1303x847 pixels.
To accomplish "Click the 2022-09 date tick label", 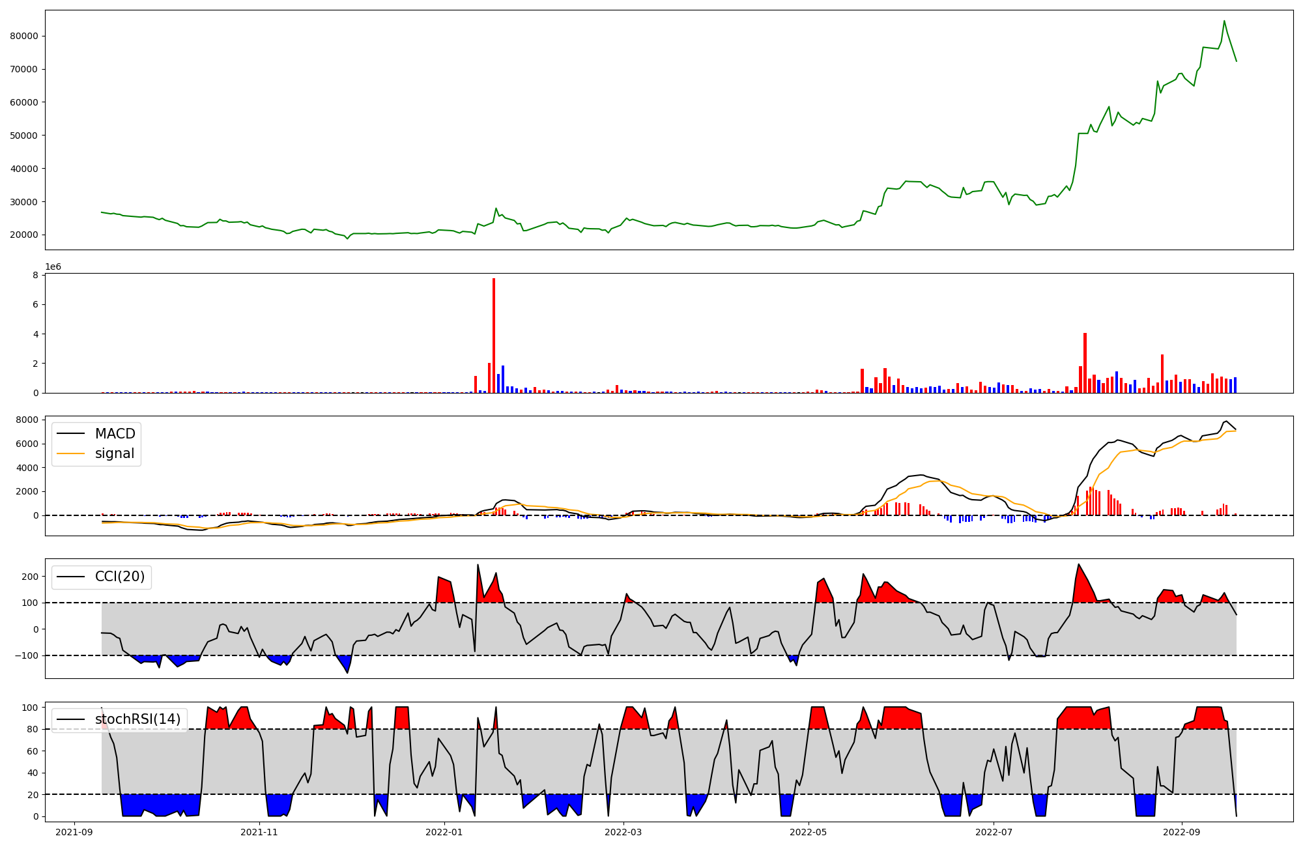I will 1181,831.
